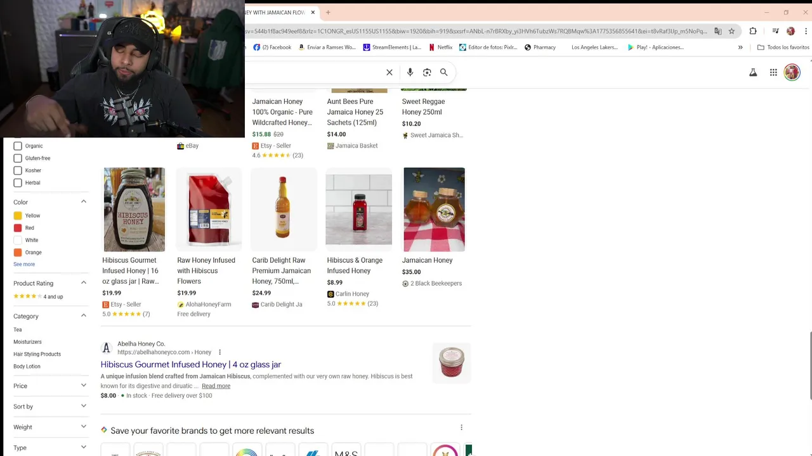
Task: Select the Body Lotion category
Action: click(x=27, y=366)
